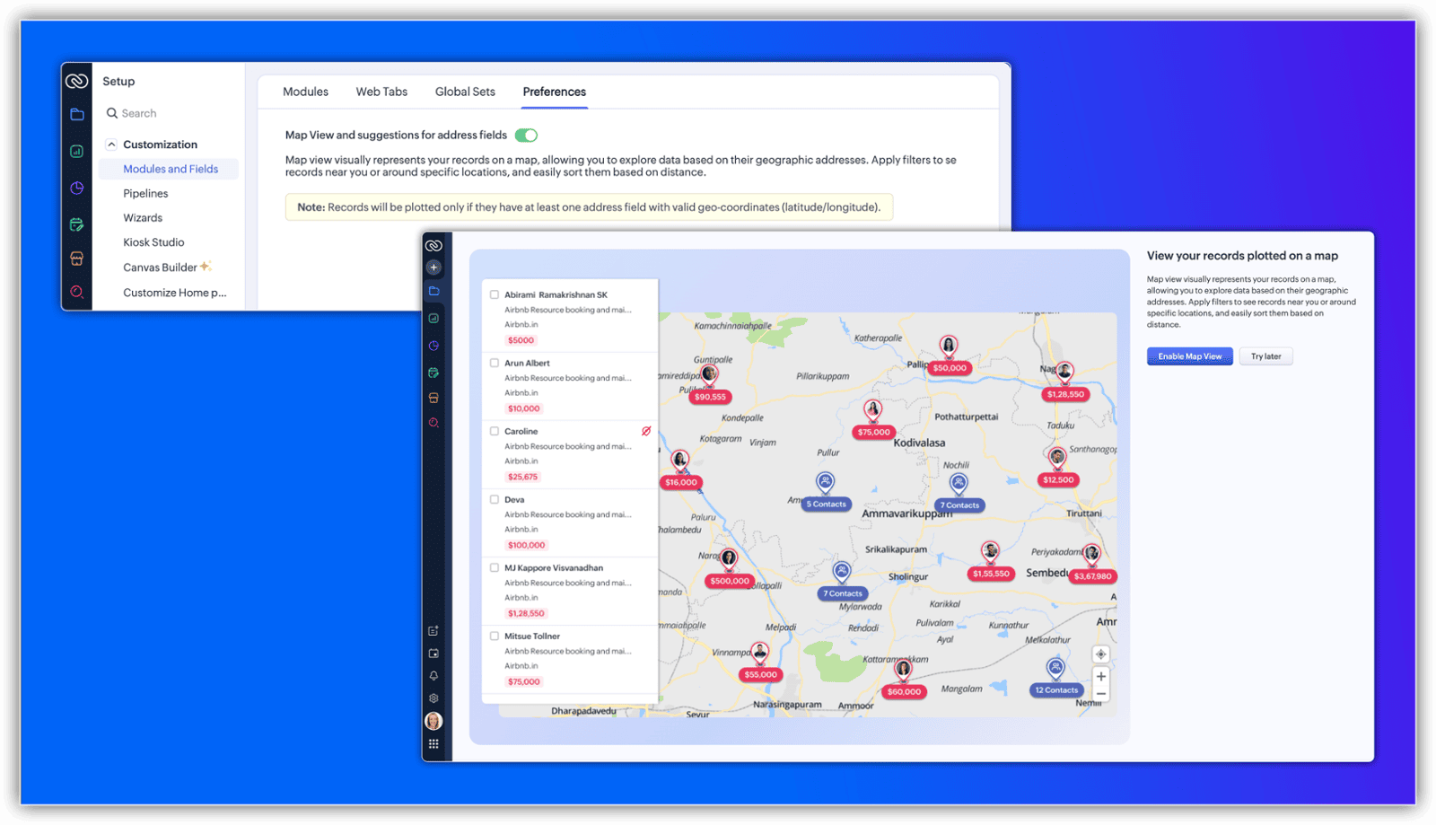
Task: Zoom in on the map
Action: click(1100, 677)
